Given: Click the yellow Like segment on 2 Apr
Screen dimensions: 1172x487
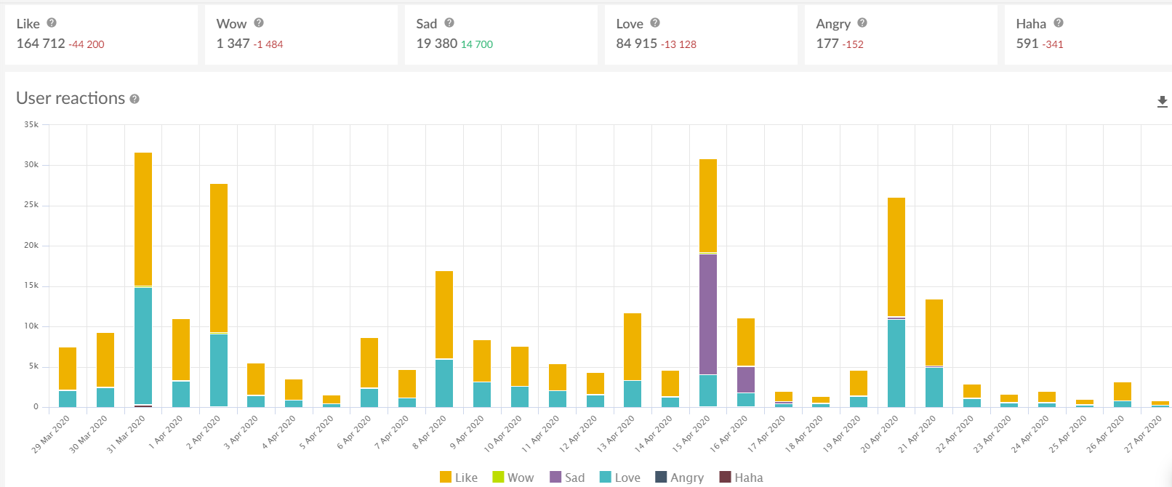Looking at the screenshot, I should tap(219, 257).
